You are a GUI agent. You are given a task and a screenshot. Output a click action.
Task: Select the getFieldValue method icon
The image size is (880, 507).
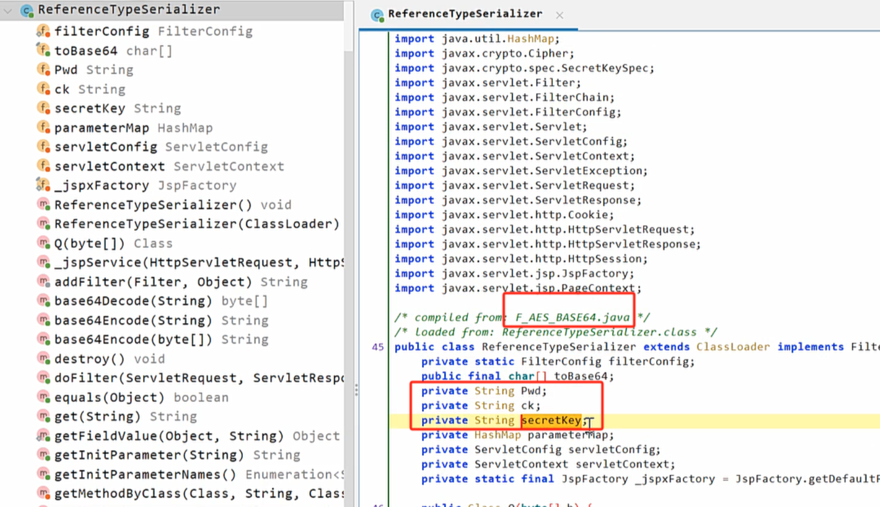coord(43,436)
